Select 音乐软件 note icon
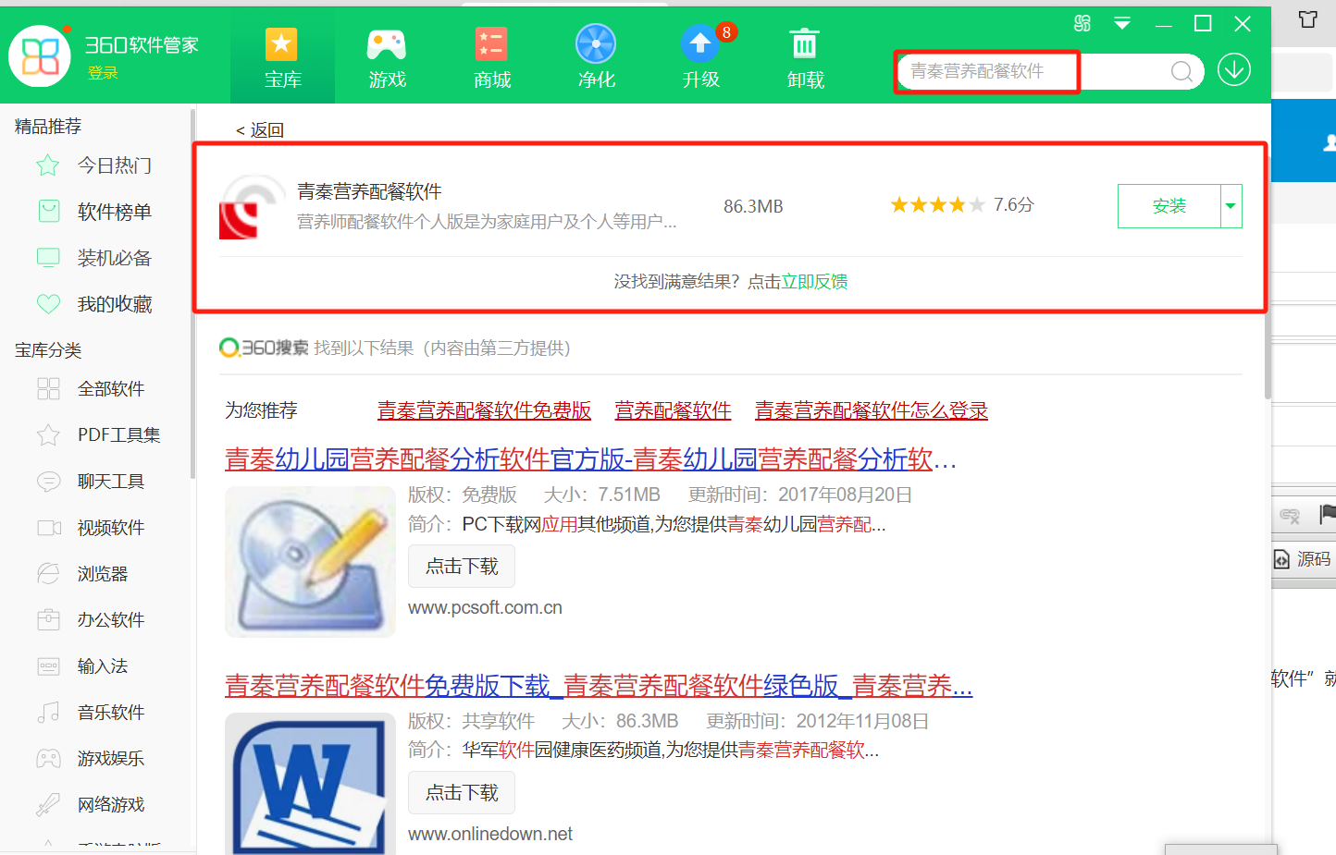The image size is (1336, 855). tap(48, 713)
